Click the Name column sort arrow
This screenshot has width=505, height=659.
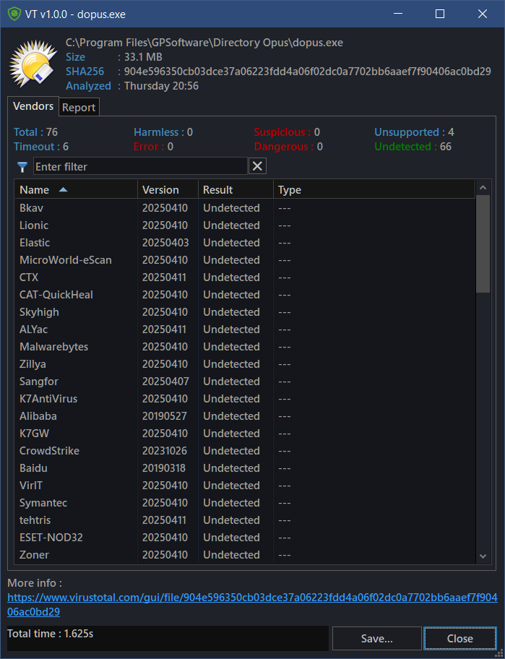(63, 190)
